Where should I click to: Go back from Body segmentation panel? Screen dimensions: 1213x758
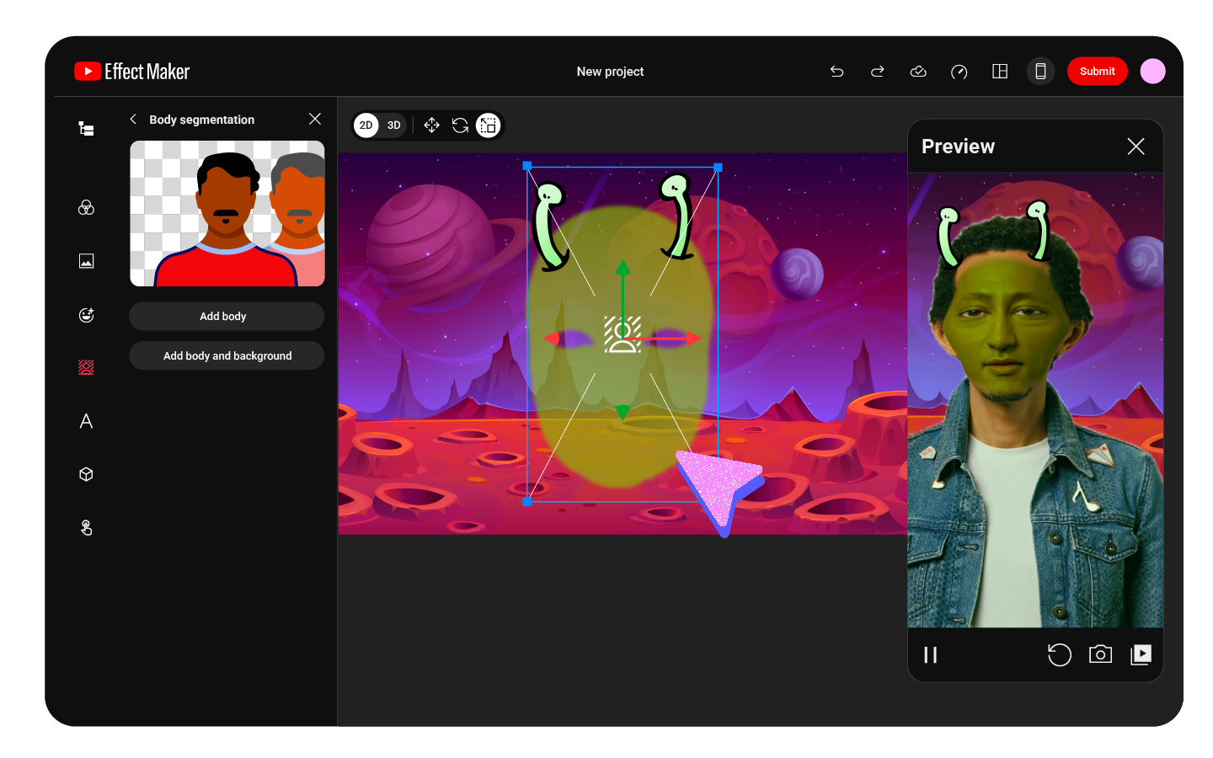point(133,120)
